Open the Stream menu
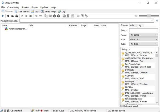This screenshot has height=112, width=160. 25,7
